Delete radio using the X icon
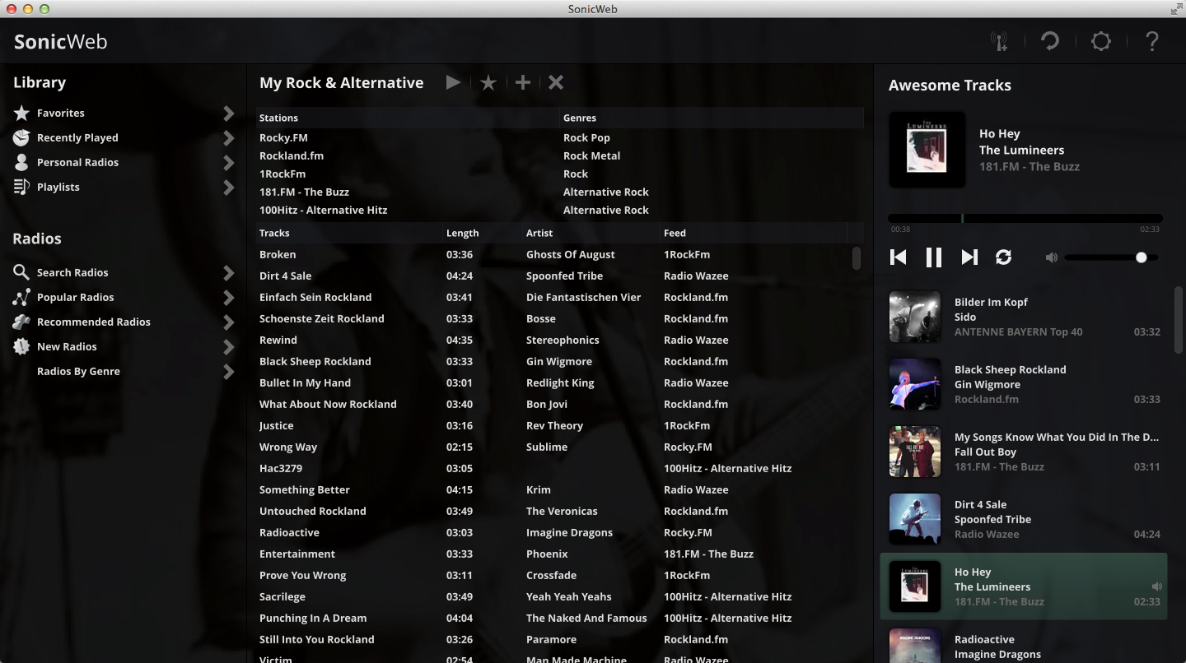The image size is (1186, 663). [556, 82]
